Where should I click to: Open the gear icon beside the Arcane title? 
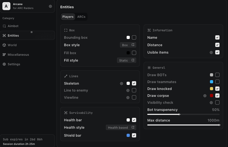click(x=50, y=6)
